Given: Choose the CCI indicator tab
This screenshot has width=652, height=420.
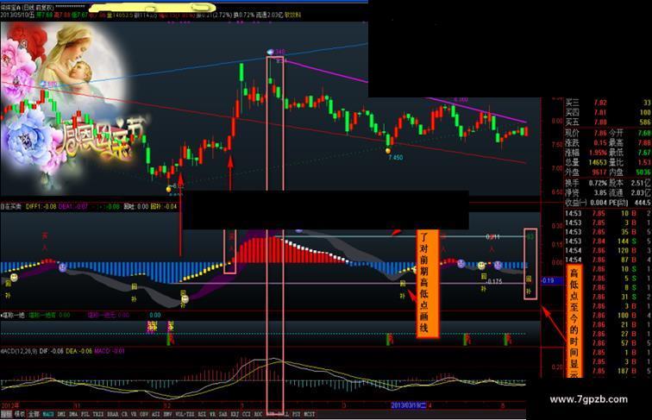Looking at the screenshot, I should pyautogui.click(x=246, y=414).
